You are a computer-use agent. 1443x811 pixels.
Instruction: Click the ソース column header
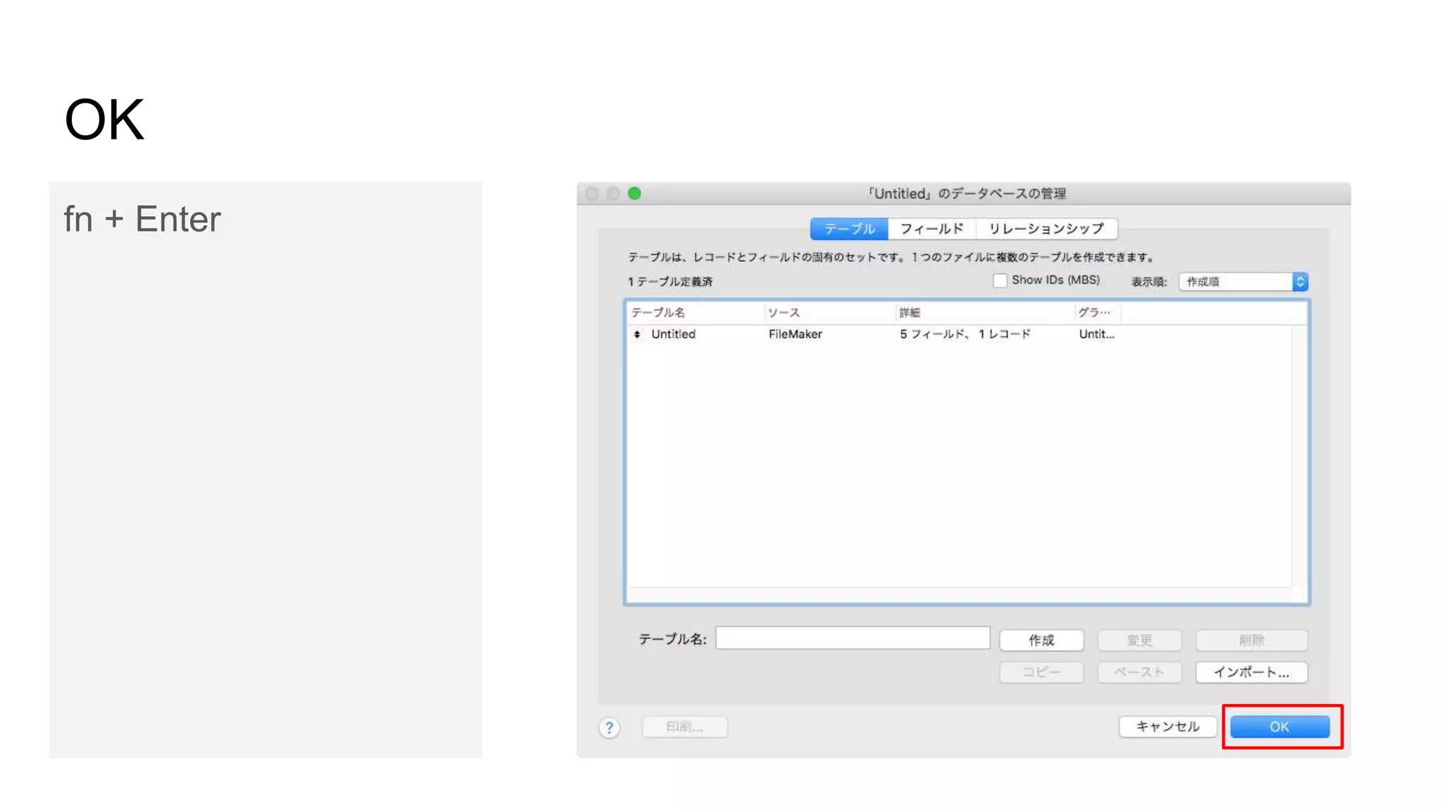point(829,313)
